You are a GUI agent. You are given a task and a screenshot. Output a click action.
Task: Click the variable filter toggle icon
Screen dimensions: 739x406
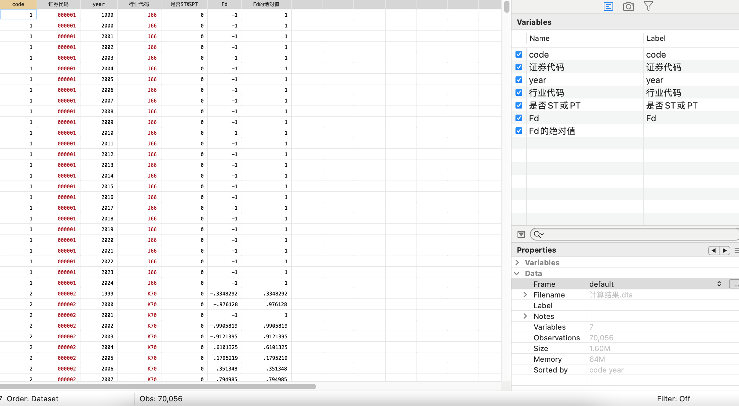521,234
